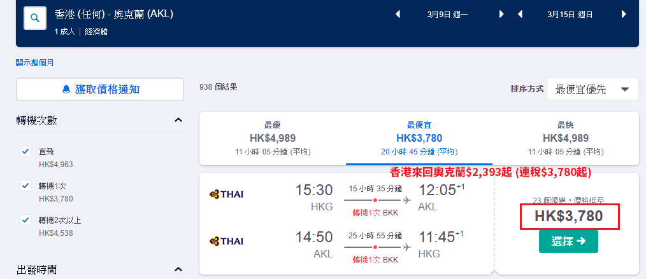Collapse the 轉機次數 filter section
This screenshot has height=279, width=646.
pos(178,120)
